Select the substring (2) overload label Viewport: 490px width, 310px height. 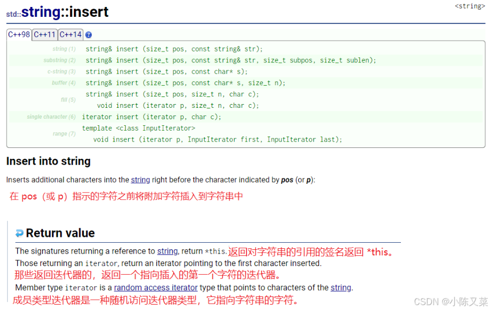(x=60, y=60)
